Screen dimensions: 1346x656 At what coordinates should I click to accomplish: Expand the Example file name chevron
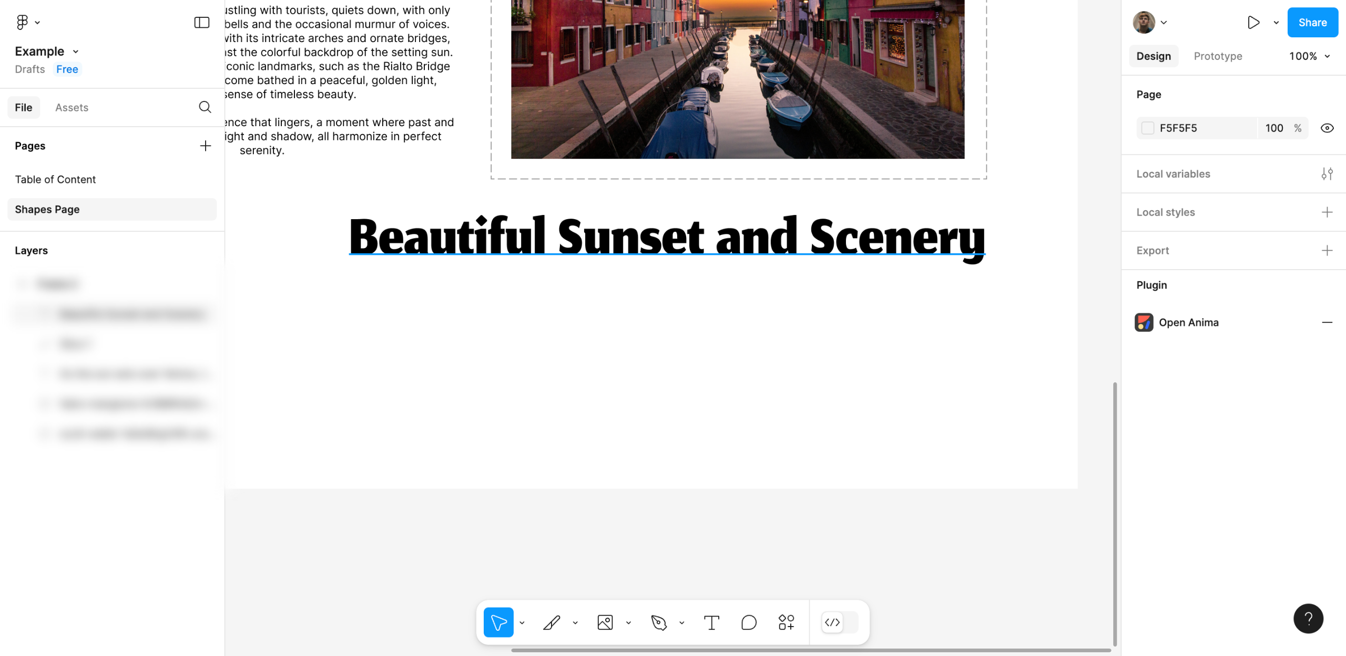tap(76, 52)
